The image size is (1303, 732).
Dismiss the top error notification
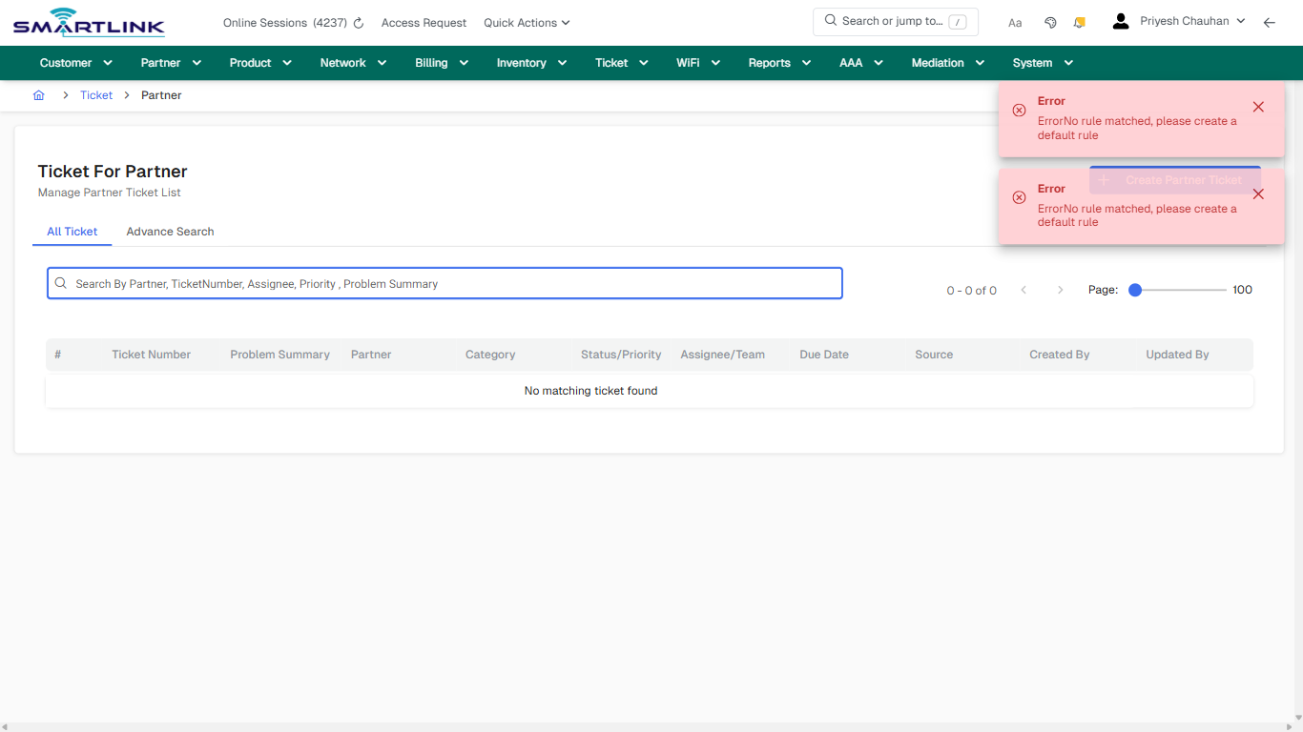[1258, 107]
